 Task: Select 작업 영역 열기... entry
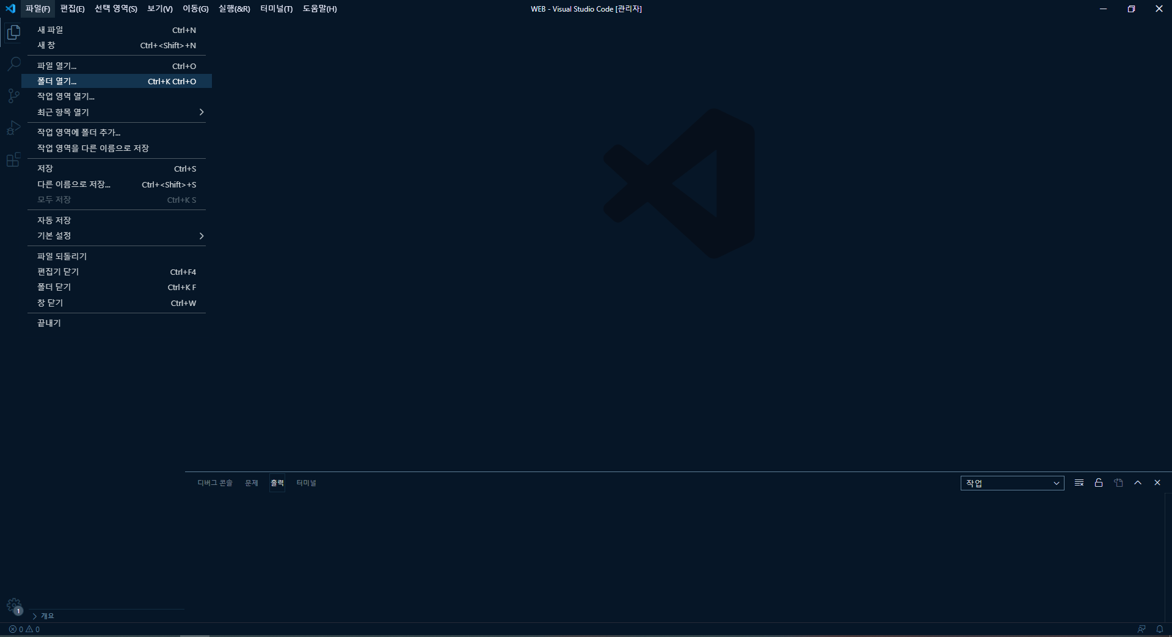117,96
